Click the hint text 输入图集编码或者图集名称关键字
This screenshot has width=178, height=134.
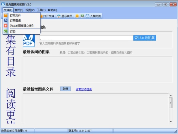coord(59,43)
